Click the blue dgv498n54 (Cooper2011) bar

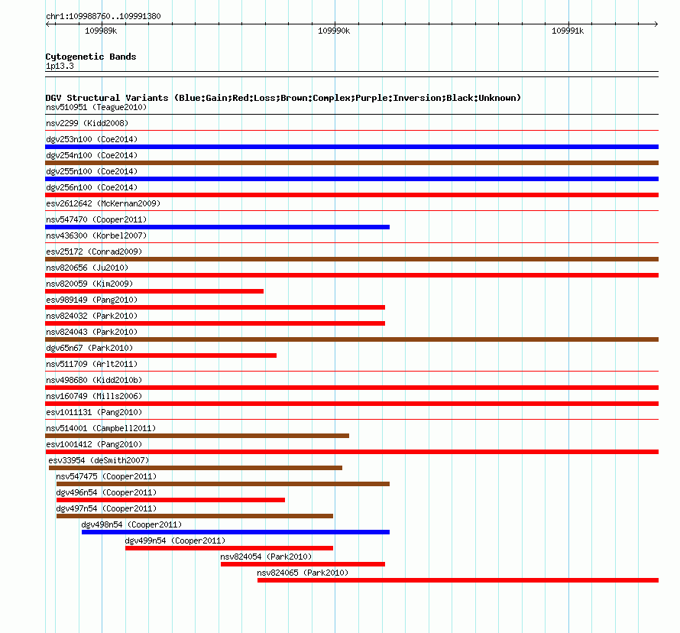click(x=235, y=532)
